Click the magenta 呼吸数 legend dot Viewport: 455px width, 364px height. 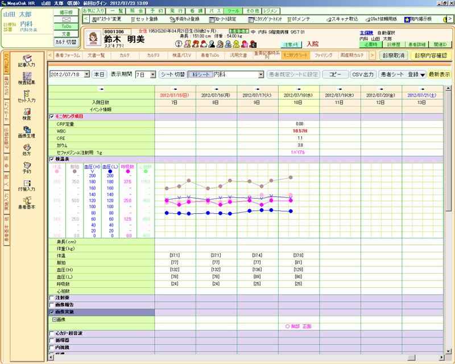[x=127, y=172]
